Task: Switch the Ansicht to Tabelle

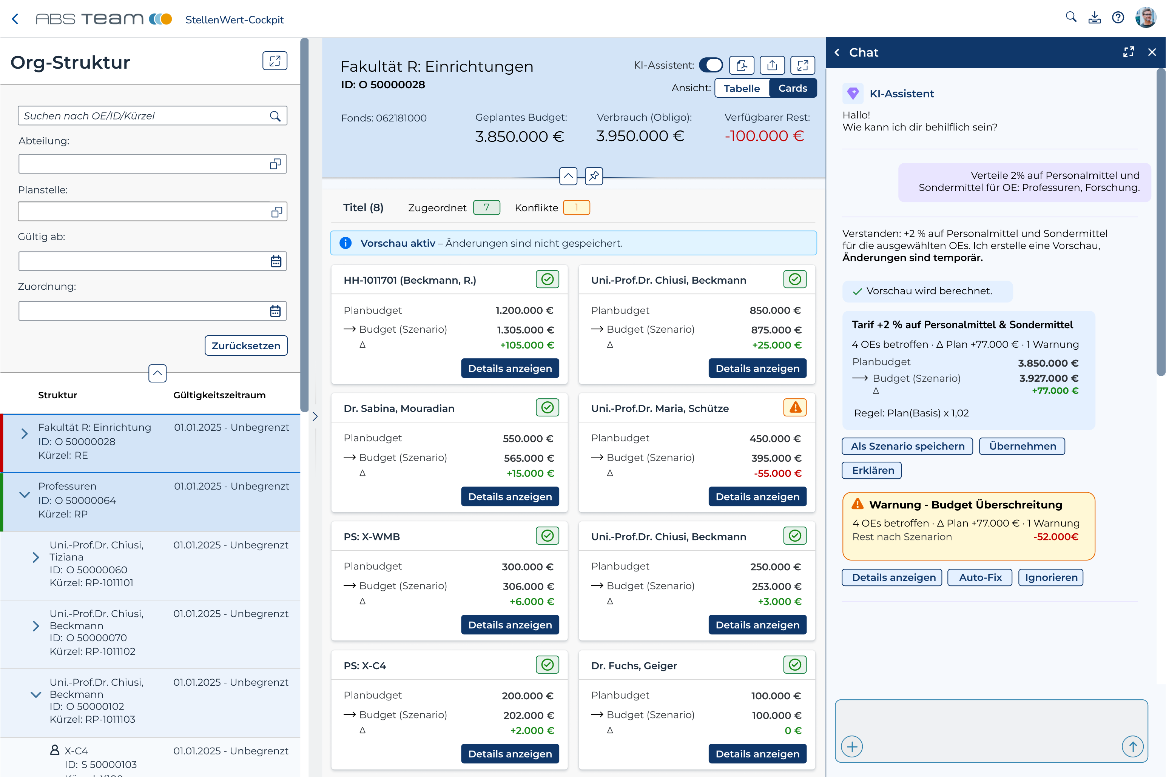Action: (x=742, y=88)
